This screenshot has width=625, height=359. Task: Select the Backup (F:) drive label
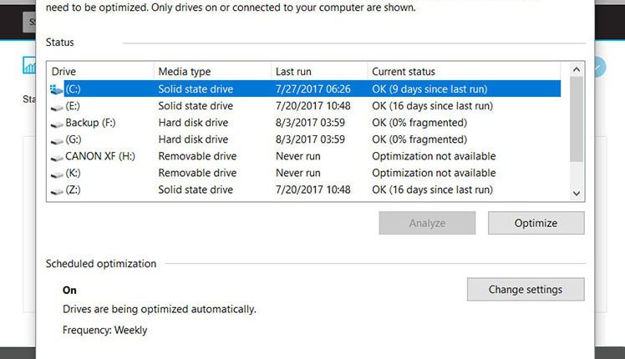pos(90,123)
